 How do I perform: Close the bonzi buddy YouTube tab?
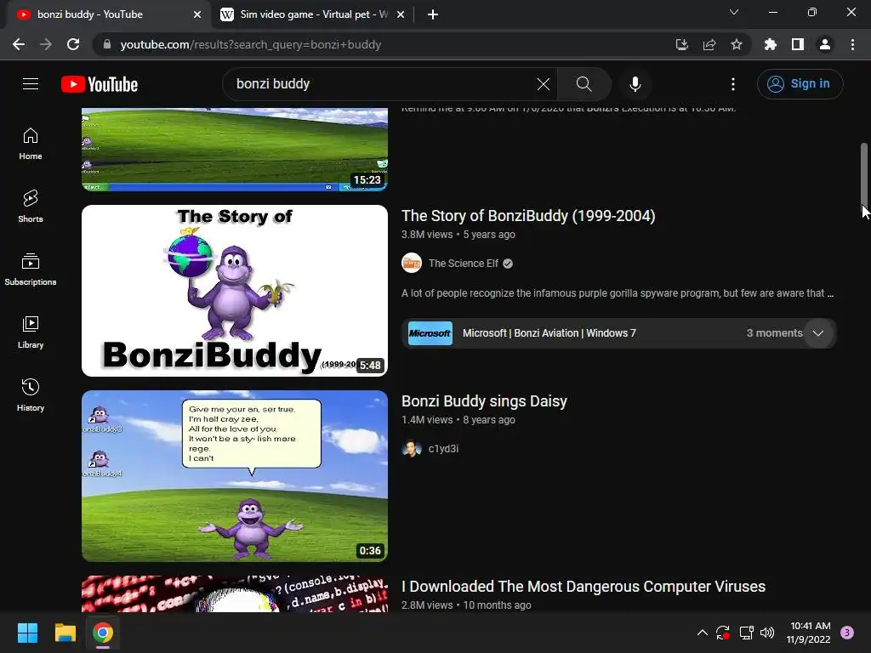(197, 14)
